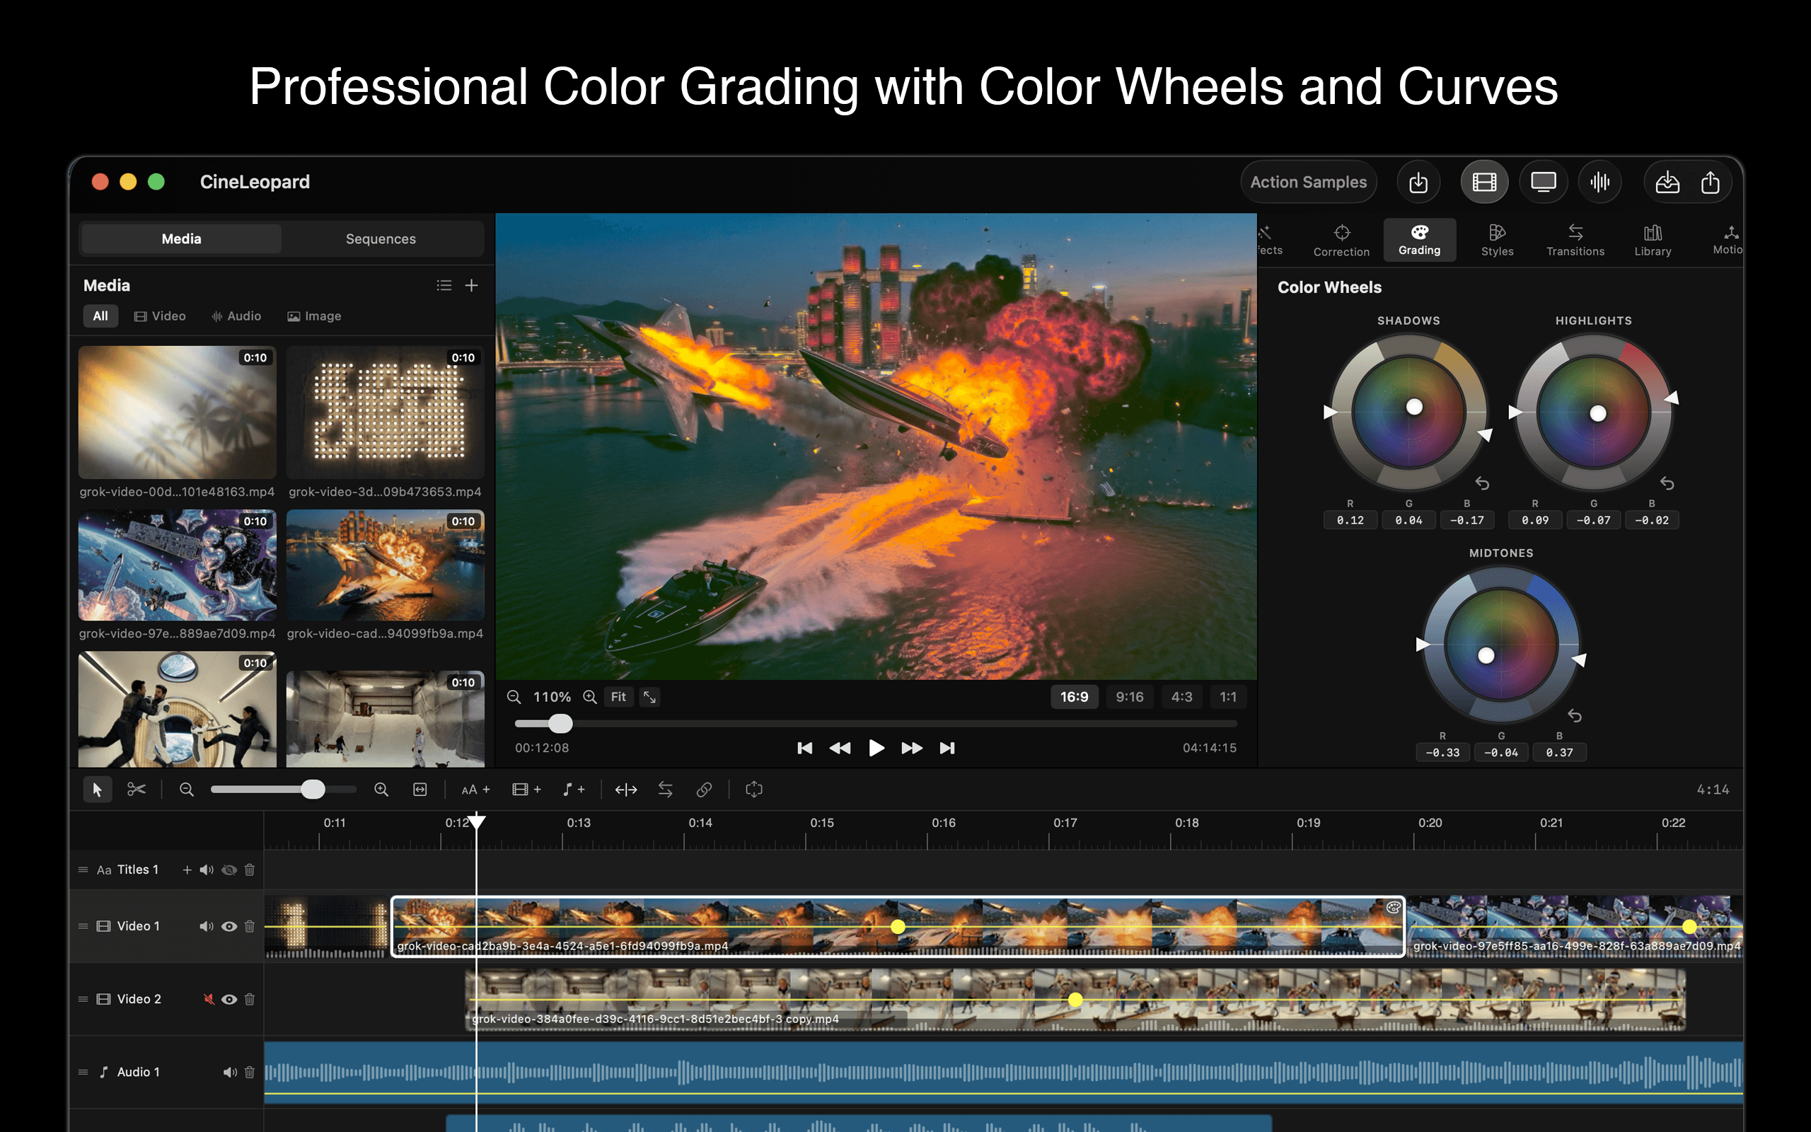Image resolution: width=1811 pixels, height=1132 pixels.
Task: Select the arrow selection tool
Action: click(98, 789)
